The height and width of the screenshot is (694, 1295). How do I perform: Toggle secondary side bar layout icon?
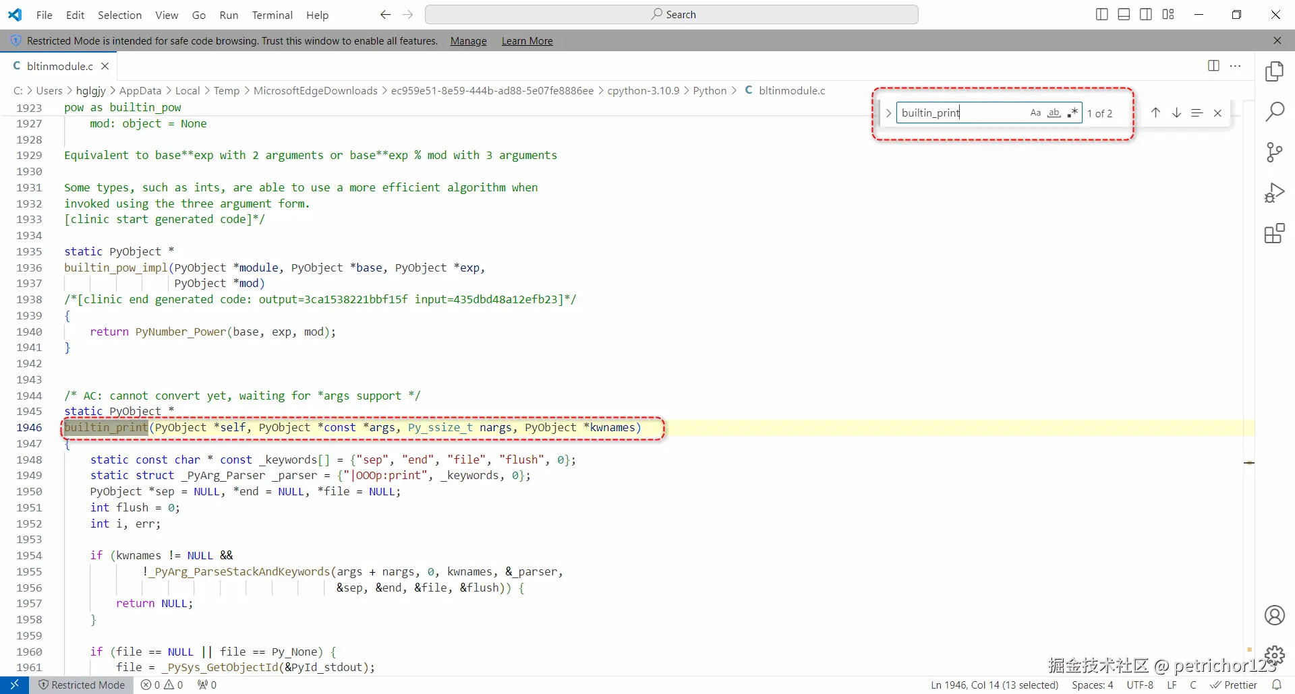pyautogui.click(x=1146, y=15)
